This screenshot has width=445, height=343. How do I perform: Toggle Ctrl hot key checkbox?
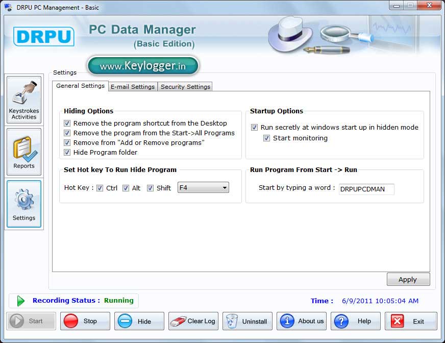coord(100,188)
